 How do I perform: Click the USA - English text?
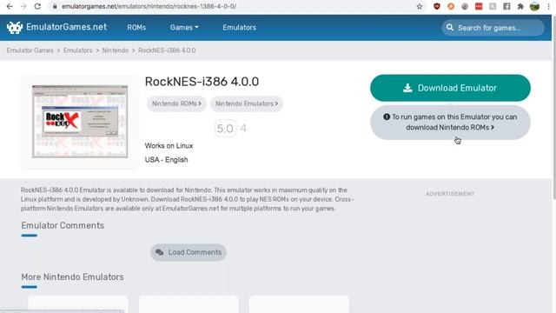point(166,160)
